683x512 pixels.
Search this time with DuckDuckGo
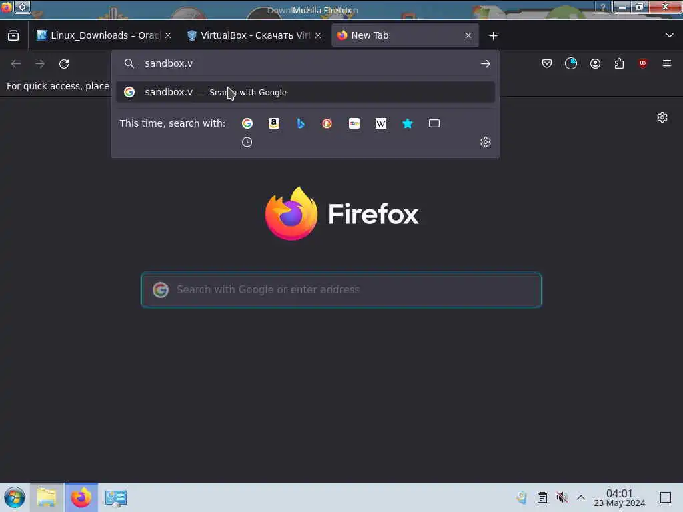327,123
